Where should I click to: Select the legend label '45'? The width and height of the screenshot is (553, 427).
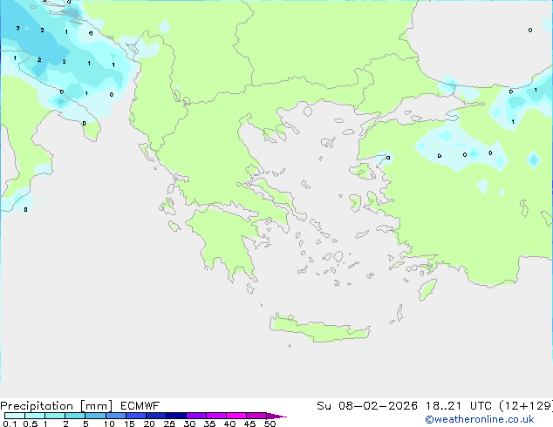[x=249, y=424]
